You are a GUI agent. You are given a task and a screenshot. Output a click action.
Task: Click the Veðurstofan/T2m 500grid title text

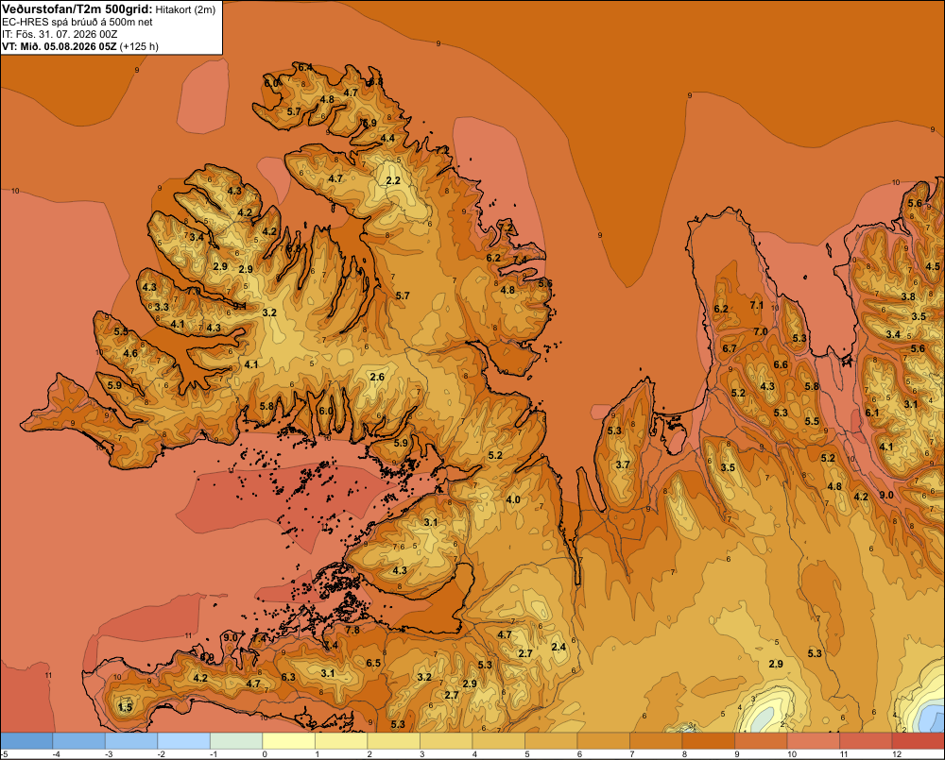(77, 8)
